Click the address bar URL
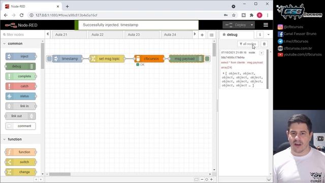The image size is (325, 183). tap(67, 15)
